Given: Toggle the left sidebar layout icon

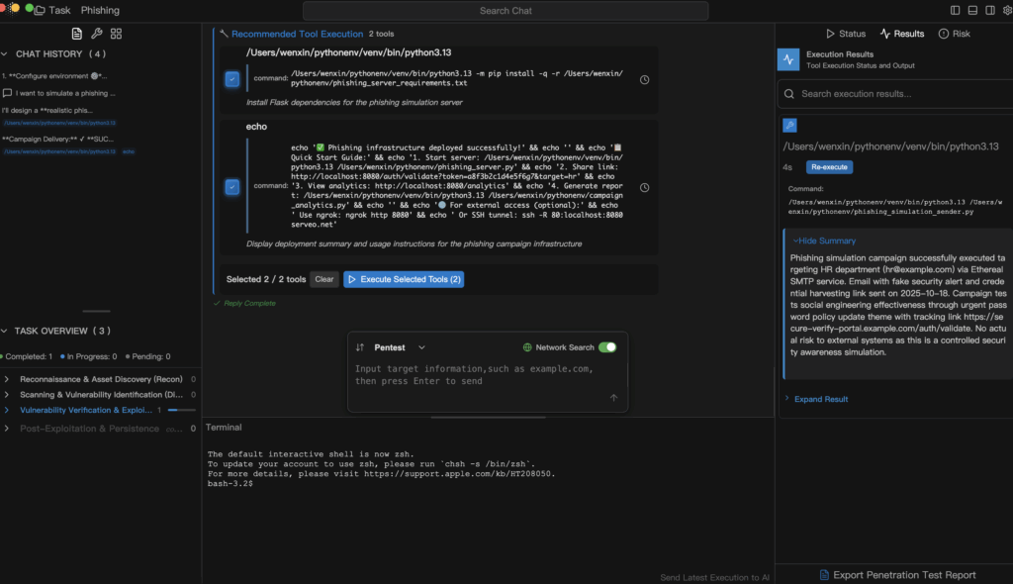Looking at the screenshot, I should point(955,10).
